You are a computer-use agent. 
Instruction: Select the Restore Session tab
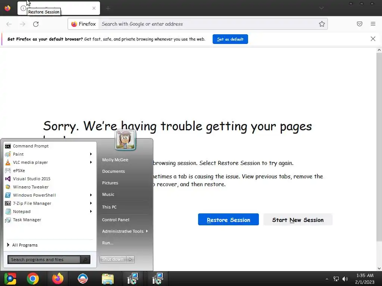(59, 8)
